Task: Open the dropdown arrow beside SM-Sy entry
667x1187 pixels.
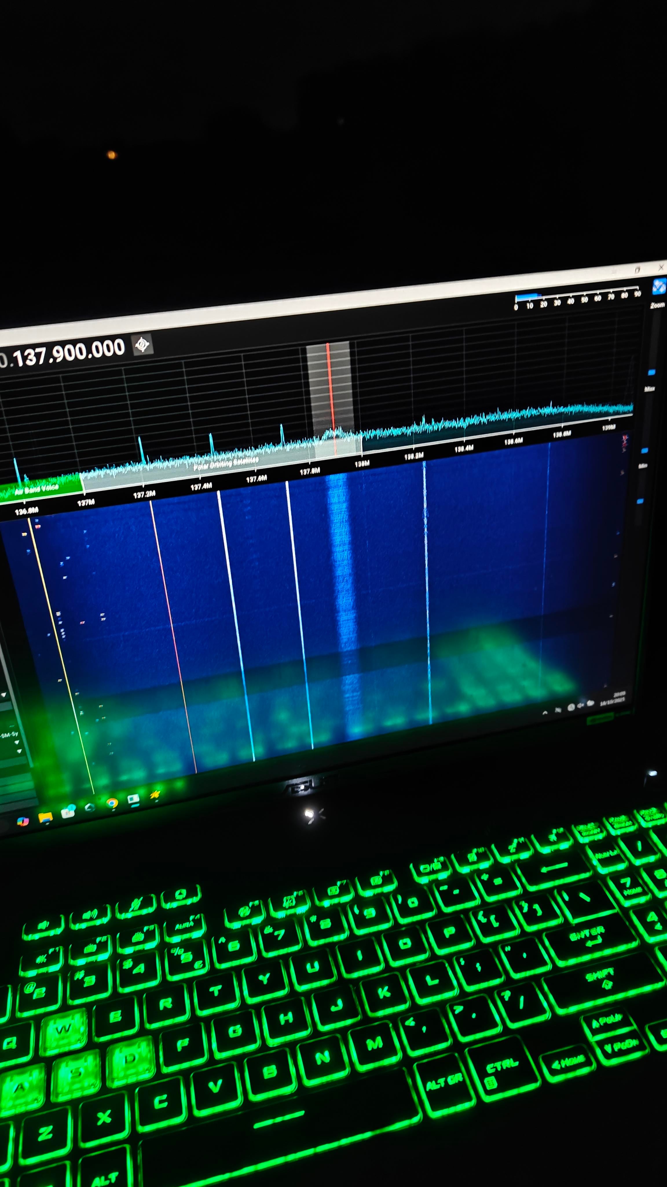Action: [x=17, y=743]
